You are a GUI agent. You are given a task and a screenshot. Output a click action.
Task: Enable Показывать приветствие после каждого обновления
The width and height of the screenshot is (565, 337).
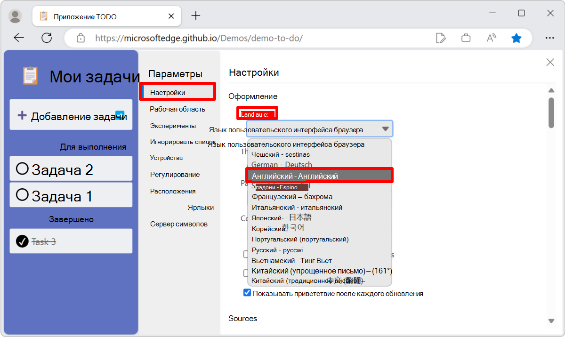(x=247, y=292)
